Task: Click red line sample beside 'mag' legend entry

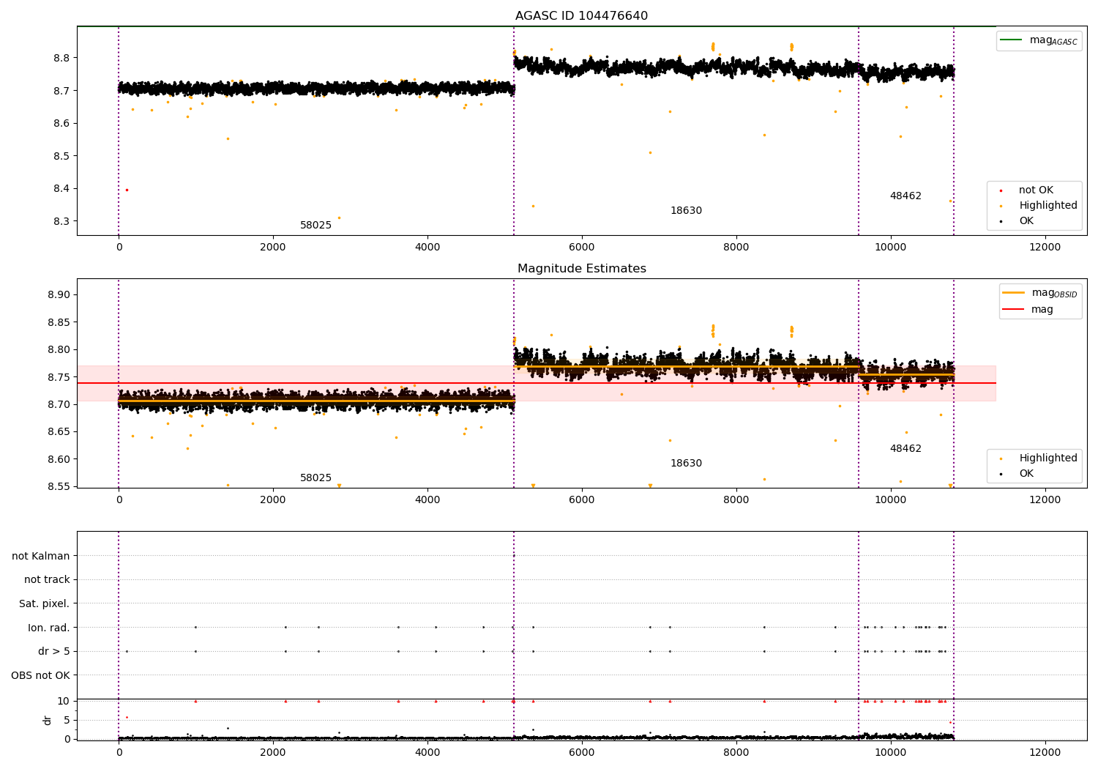Action: (x=1013, y=310)
